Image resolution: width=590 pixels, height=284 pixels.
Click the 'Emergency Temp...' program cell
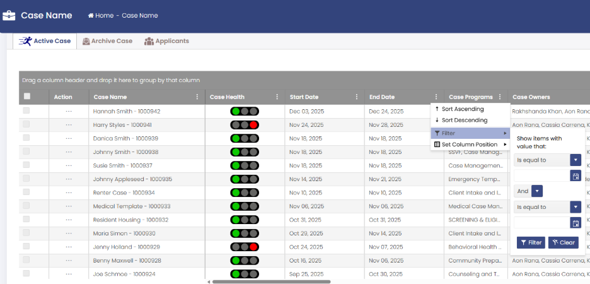[x=475, y=179]
